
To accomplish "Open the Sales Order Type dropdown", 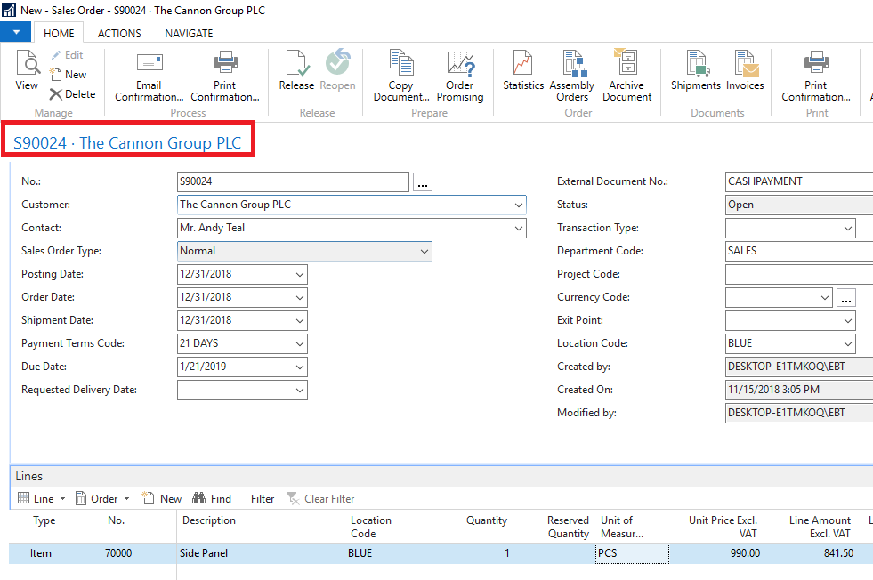I will (424, 252).
